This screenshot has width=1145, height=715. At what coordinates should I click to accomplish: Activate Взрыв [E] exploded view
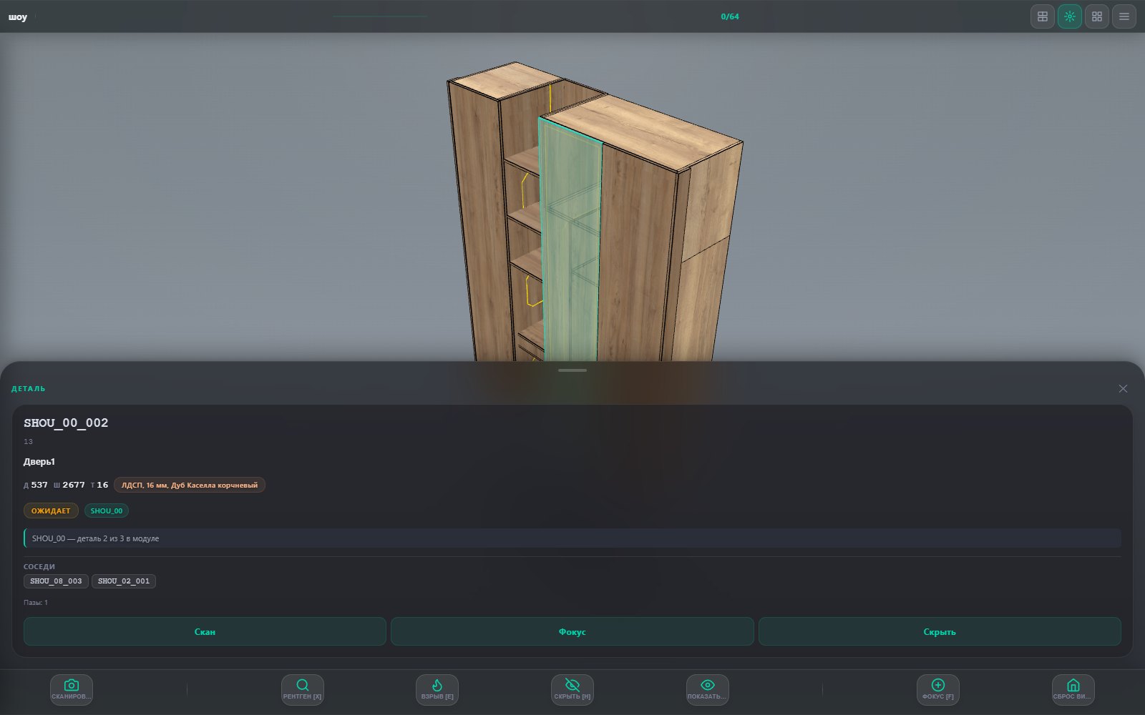(x=437, y=690)
